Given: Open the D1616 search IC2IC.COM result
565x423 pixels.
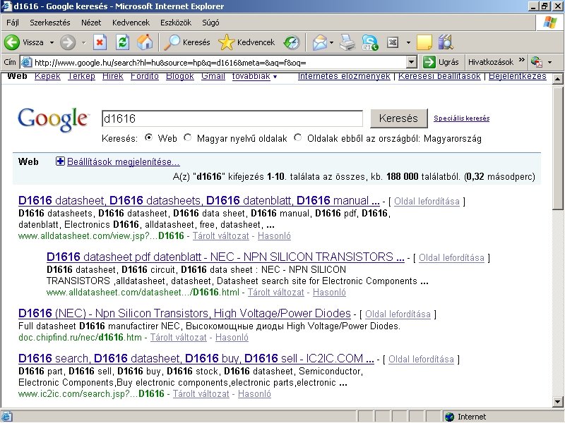Looking at the screenshot, I should [196, 358].
